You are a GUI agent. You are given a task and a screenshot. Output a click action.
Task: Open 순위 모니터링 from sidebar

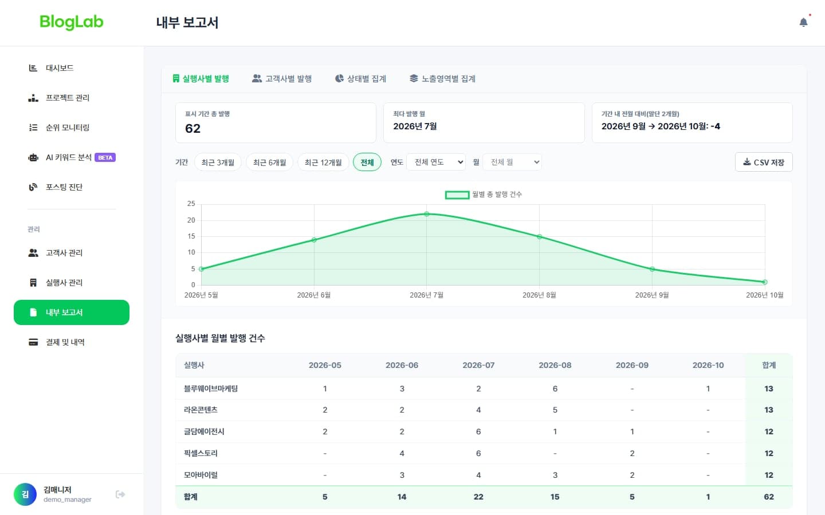click(72, 128)
